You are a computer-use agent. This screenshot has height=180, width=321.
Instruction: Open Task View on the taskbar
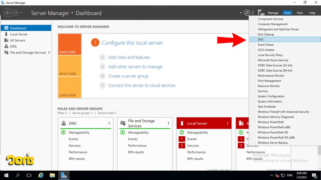[x=29, y=175]
